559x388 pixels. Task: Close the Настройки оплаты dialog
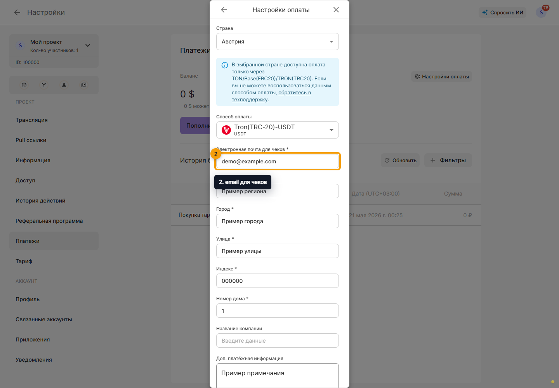pos(336,10)
